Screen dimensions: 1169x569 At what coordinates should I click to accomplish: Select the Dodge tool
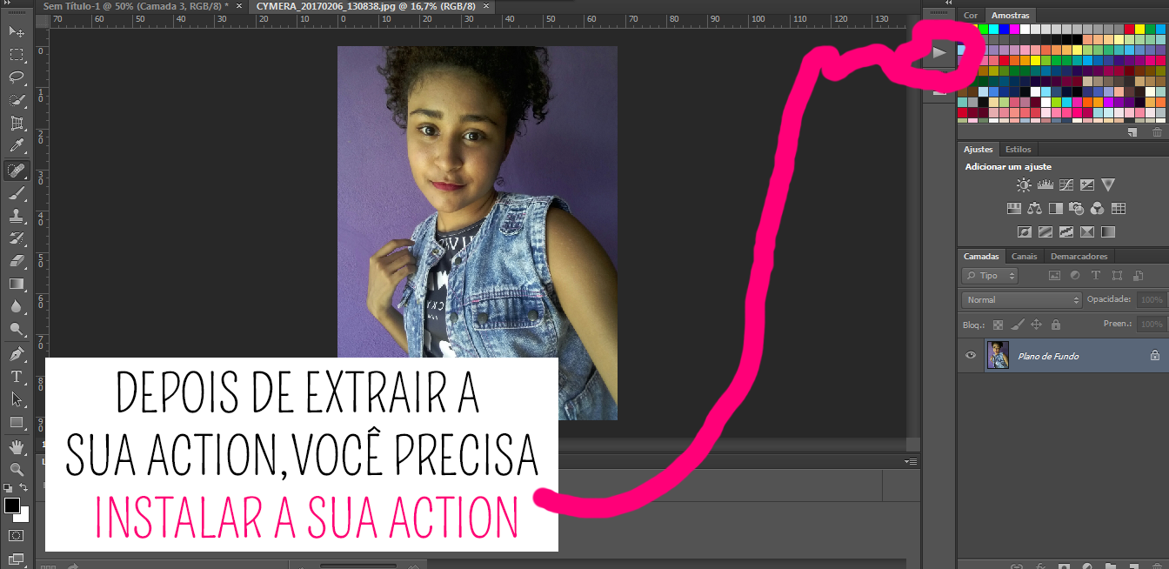pyautogui.click(x=17, y=329)
